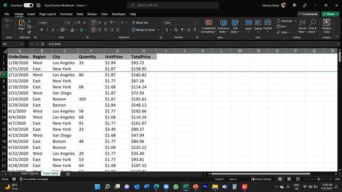Open the File tab
The width and height of the screenshot is (342, 192).
pos(7,14)
